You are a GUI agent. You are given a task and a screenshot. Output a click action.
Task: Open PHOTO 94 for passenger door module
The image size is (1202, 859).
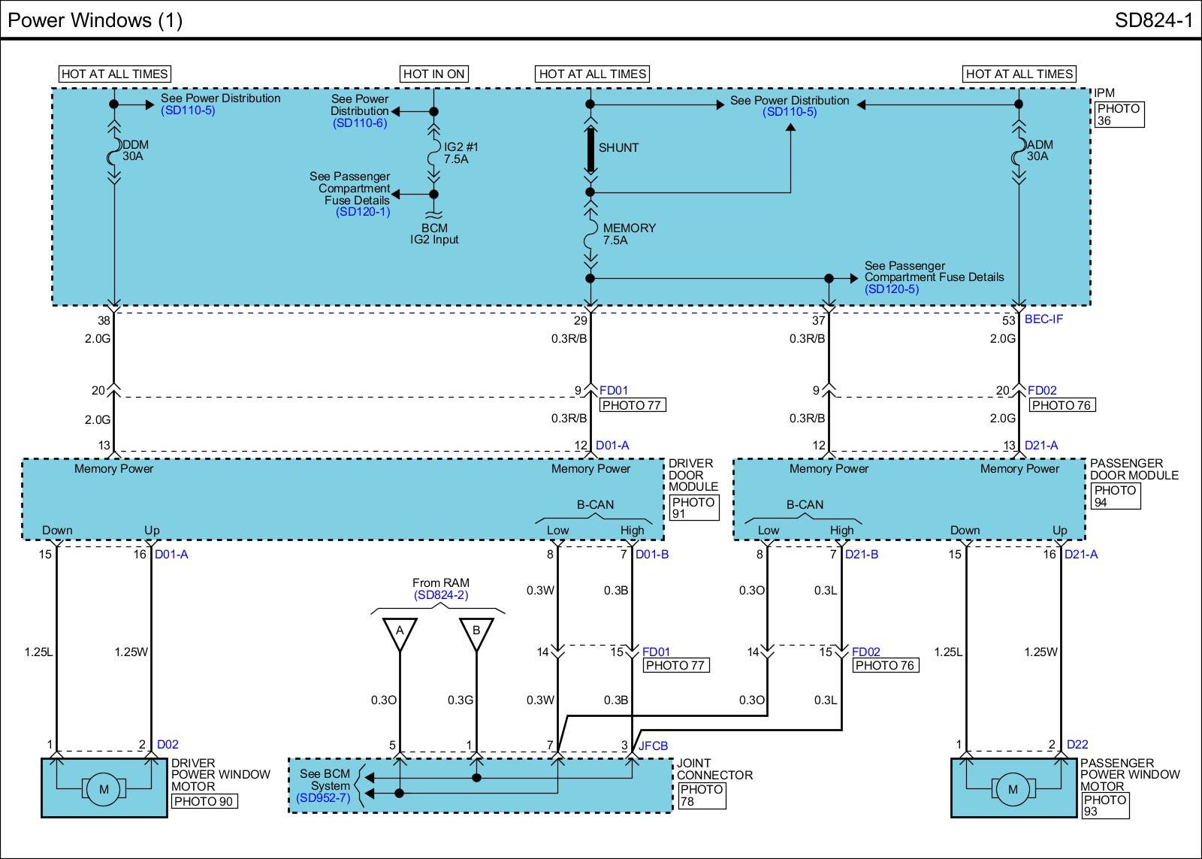pyautogui.click(x=1115, y=496)
